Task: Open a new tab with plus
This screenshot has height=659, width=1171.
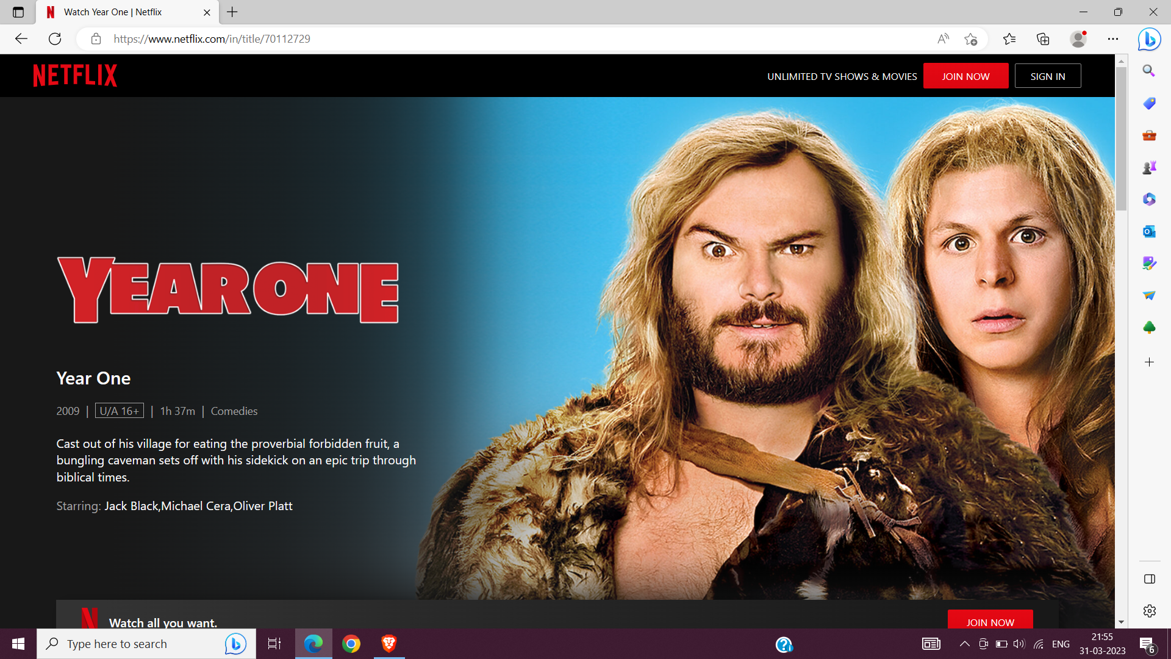Action: [x=232, y=12]
